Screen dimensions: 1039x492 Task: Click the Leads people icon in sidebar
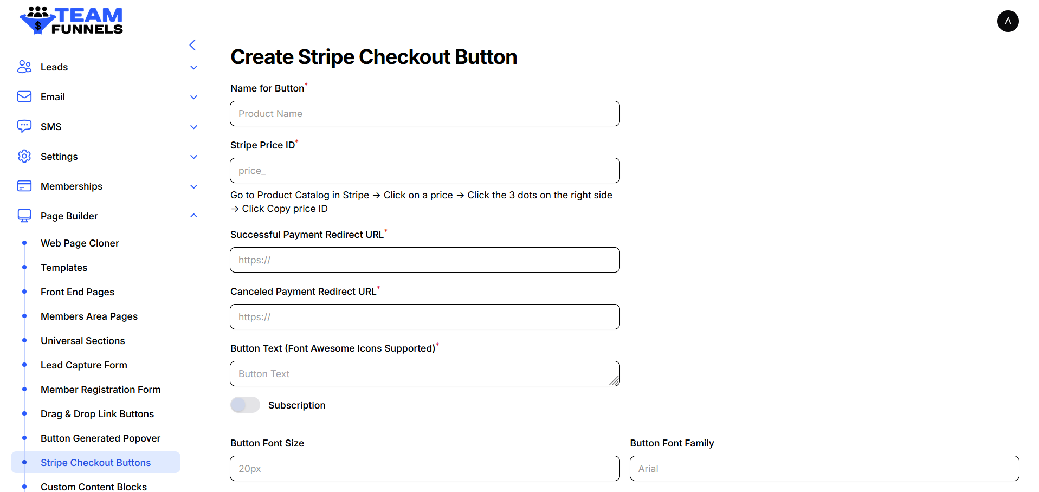(x=24, y=67)
